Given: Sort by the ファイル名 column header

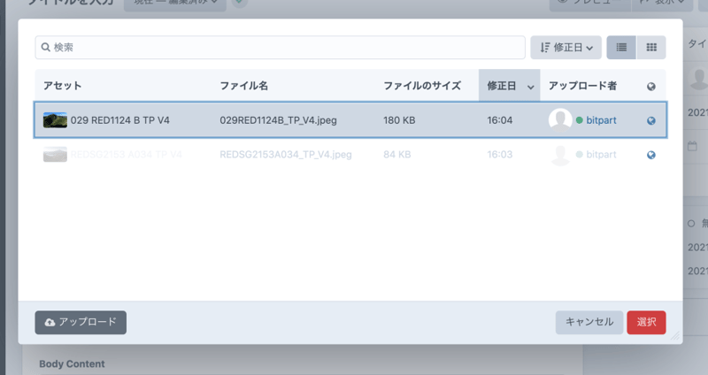Looking at the screenshot, I should coord(243,86).
